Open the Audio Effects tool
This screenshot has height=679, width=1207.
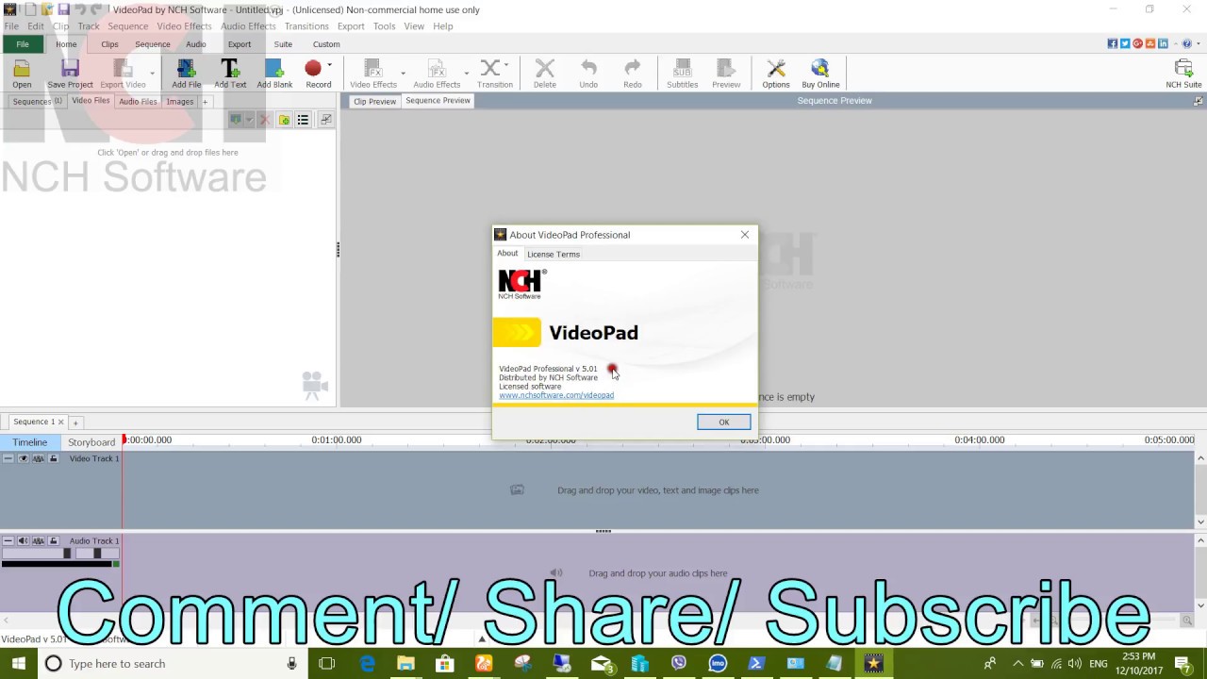[x=437, y=74]
